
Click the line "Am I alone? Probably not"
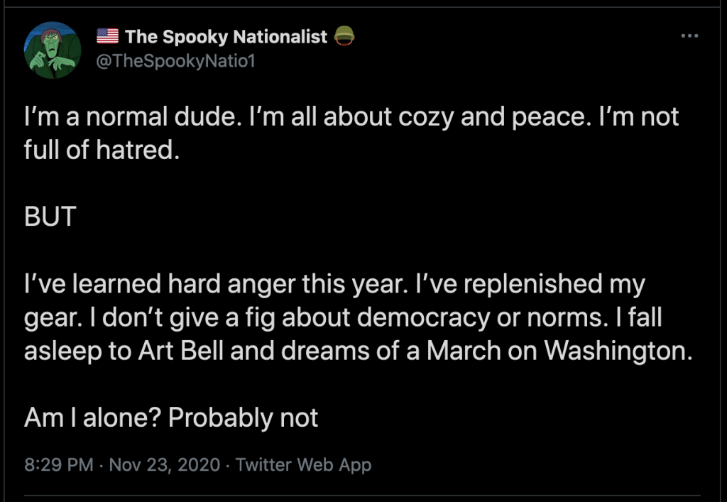click(x=171, y=418)
